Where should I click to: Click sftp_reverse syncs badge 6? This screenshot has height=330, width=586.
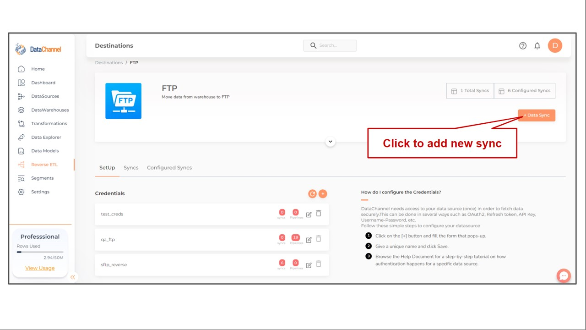[x=282, y=263]
